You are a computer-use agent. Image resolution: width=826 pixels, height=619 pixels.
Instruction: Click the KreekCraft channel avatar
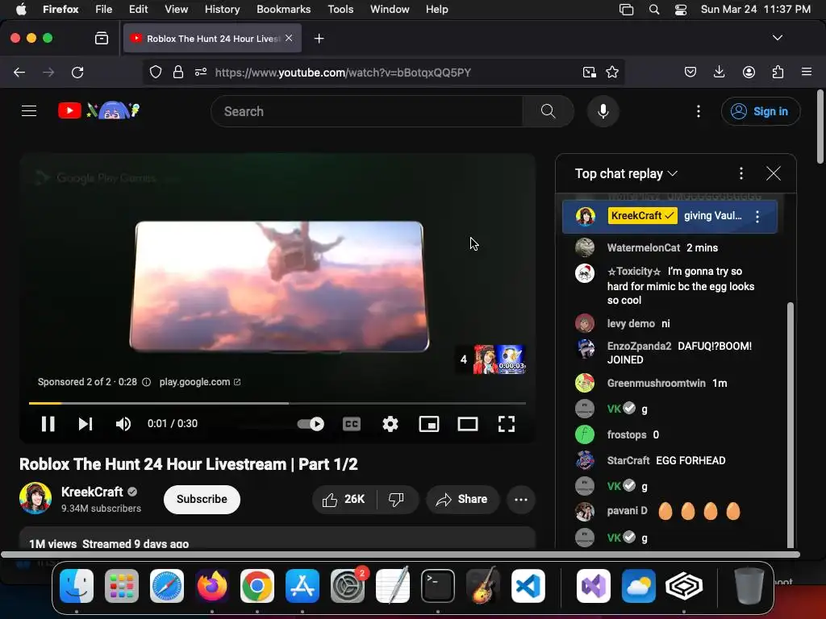tap(35, 497)
